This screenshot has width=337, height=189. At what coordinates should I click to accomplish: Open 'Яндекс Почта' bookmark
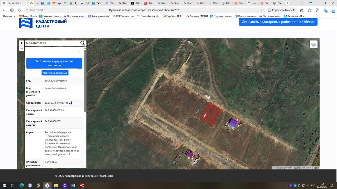tap(28, 16)
